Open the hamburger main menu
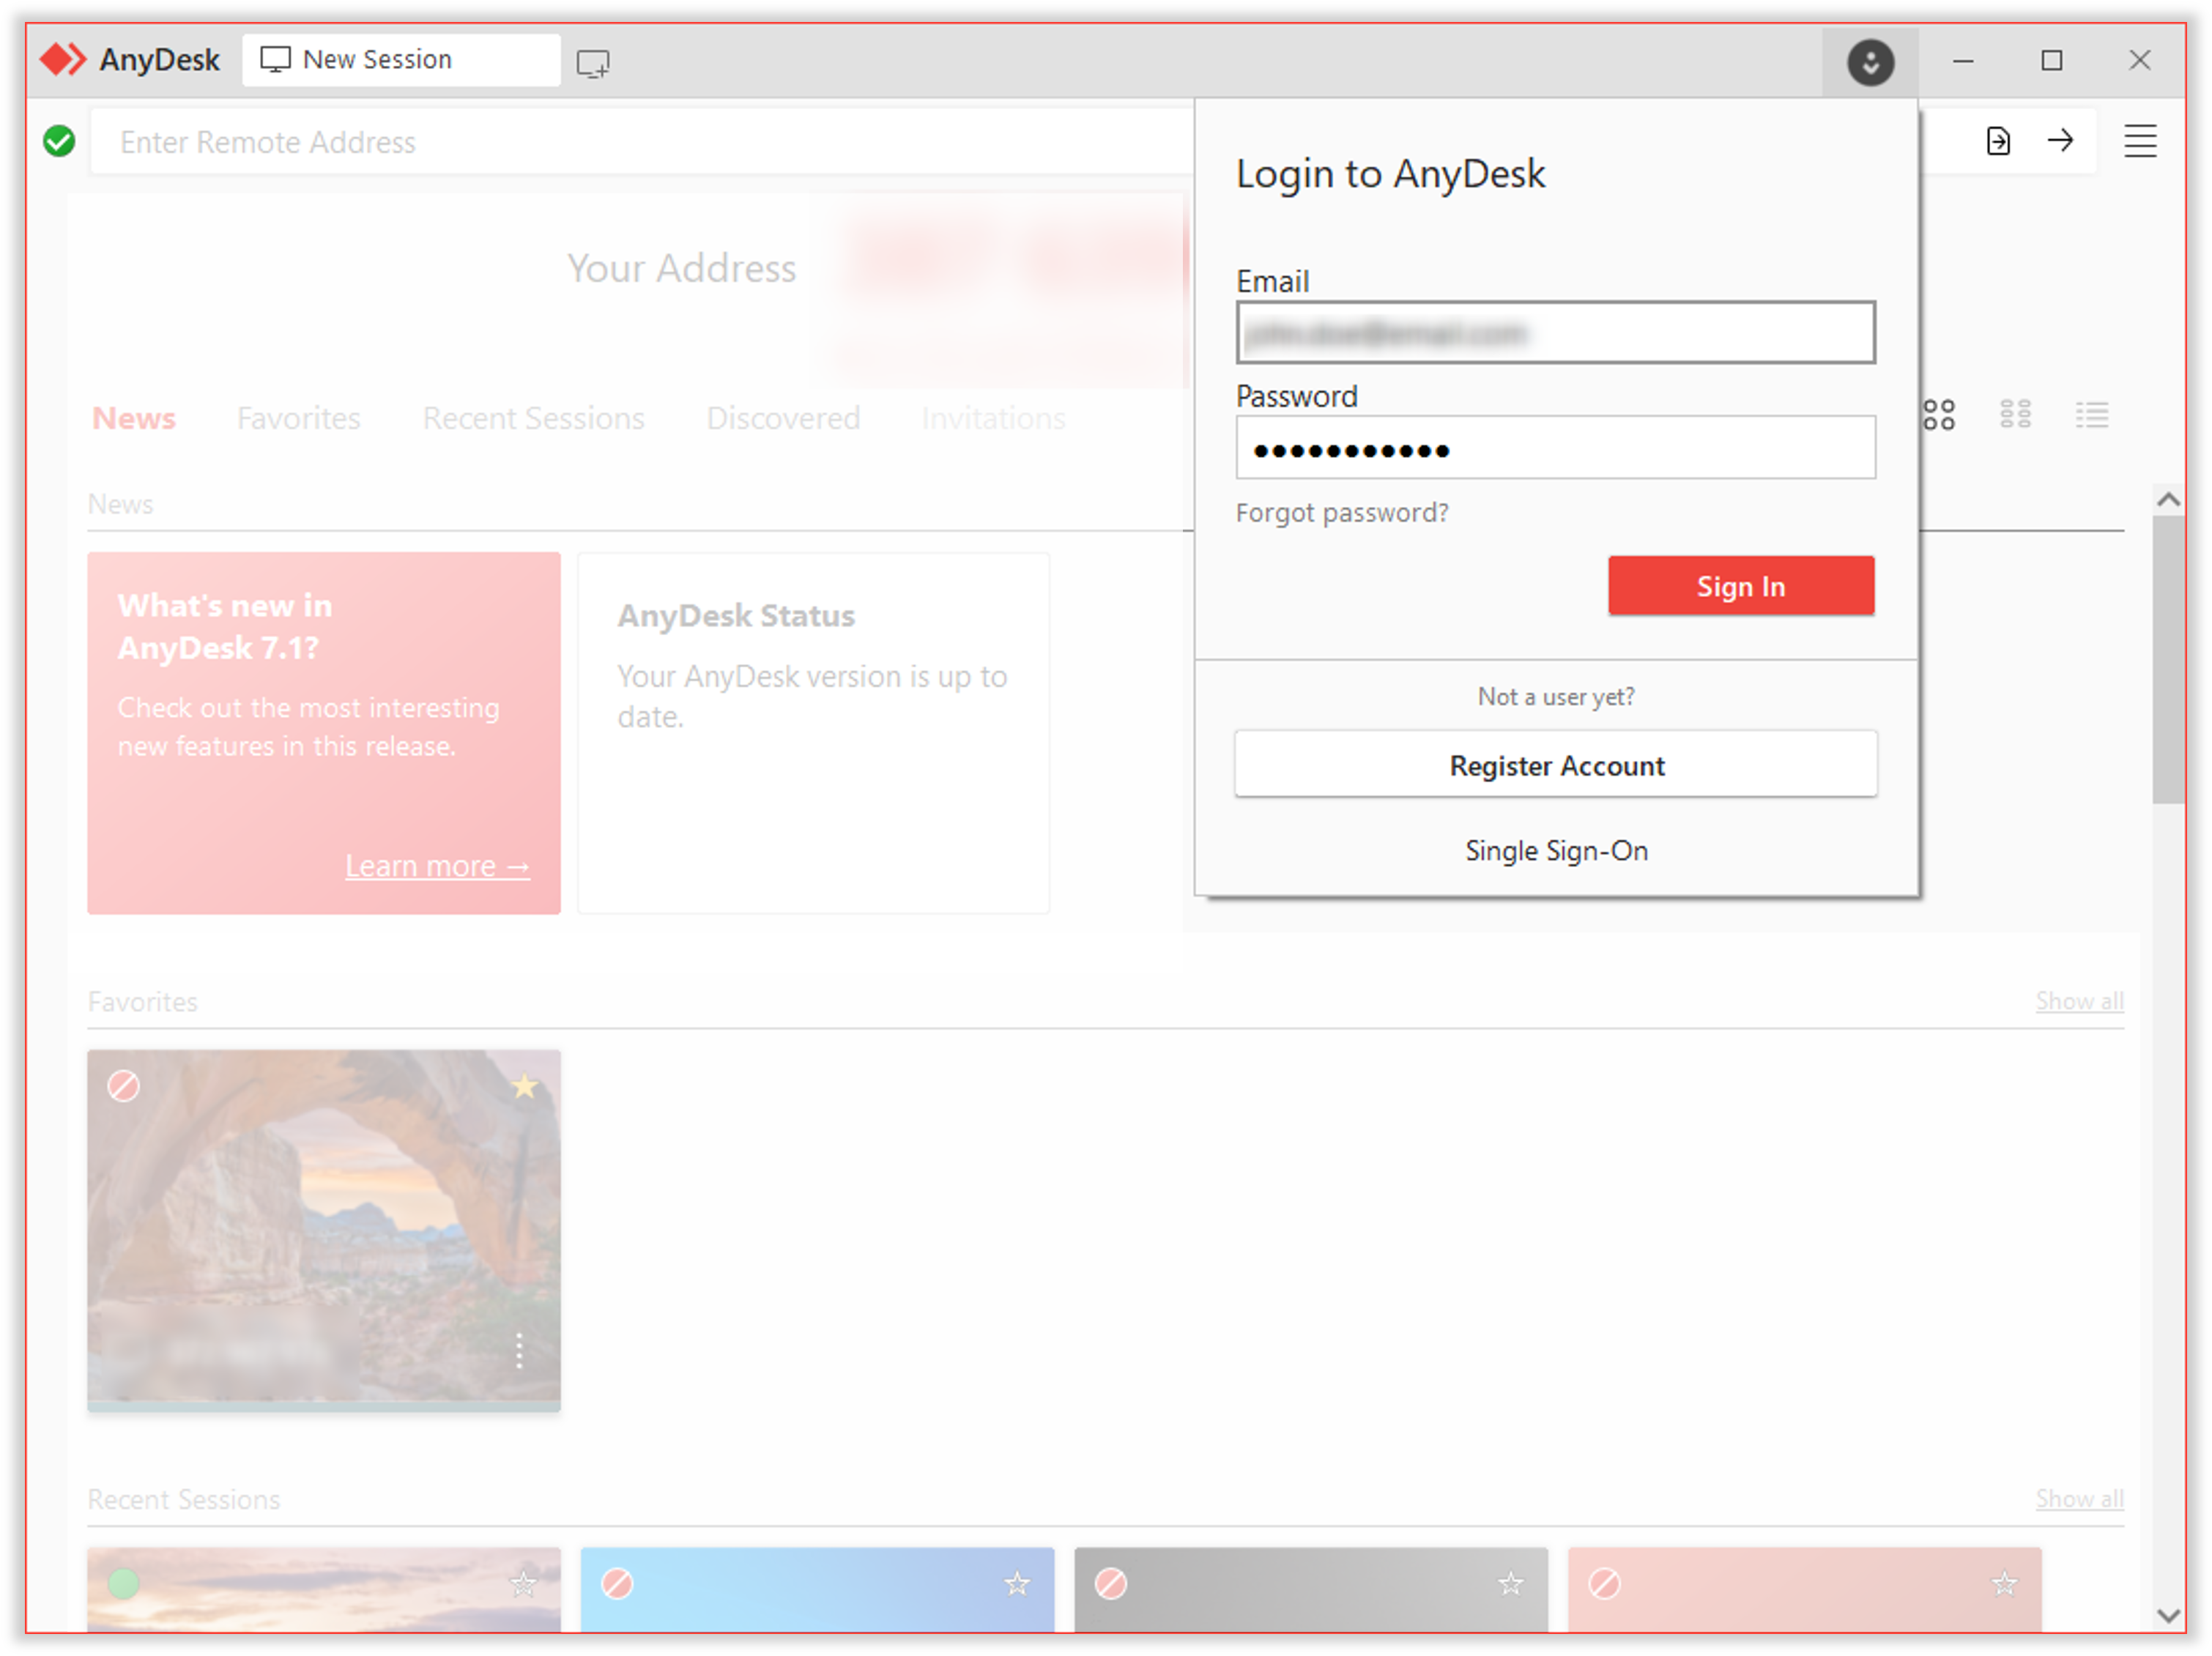 pyautogui.click(x=2140, y=140)
